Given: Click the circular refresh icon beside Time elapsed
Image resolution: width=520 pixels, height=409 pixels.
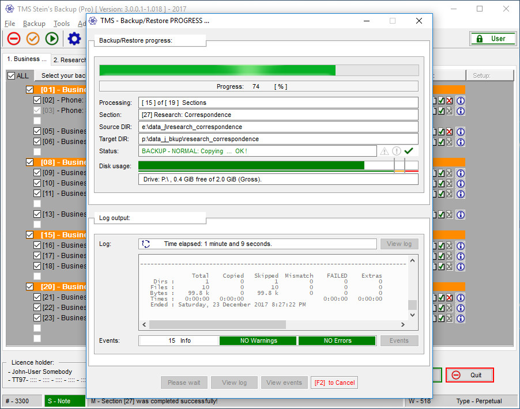Looking at the screenshot, I should pyautogui.click(x=146, y=244).
